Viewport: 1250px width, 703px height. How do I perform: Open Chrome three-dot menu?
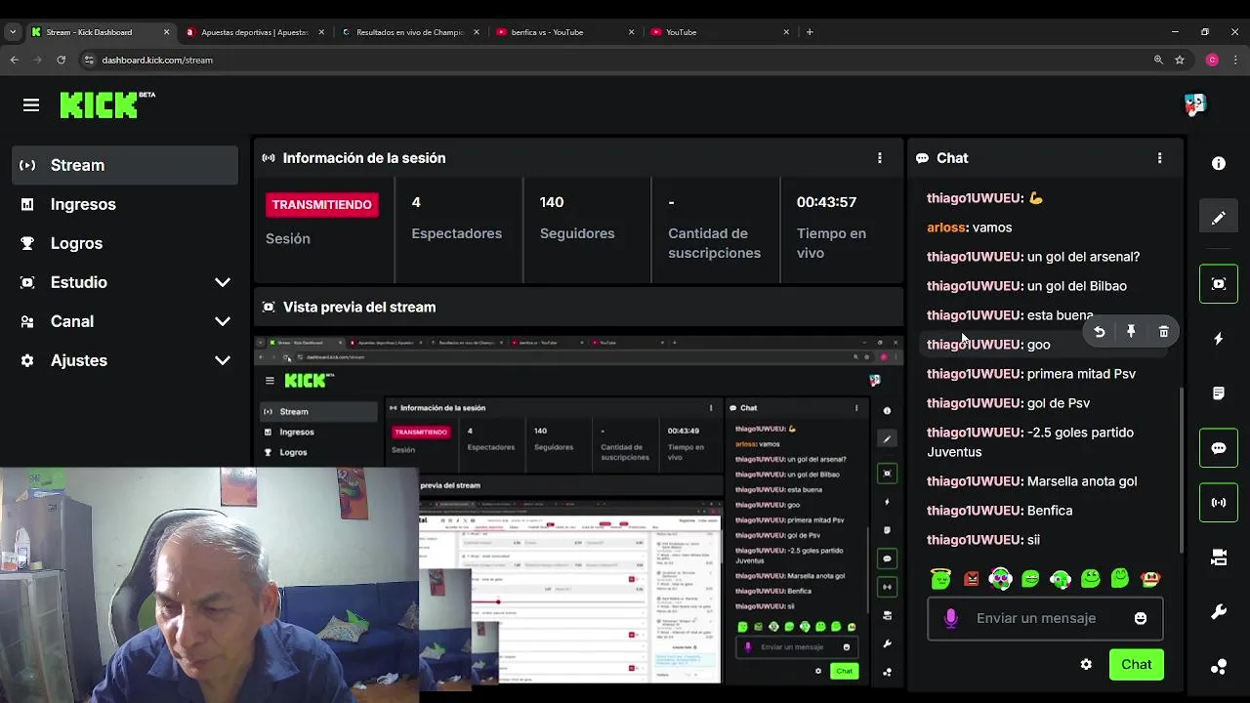point(1236,60)
